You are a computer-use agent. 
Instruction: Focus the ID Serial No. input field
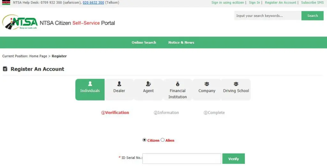[x=182, y=159]
